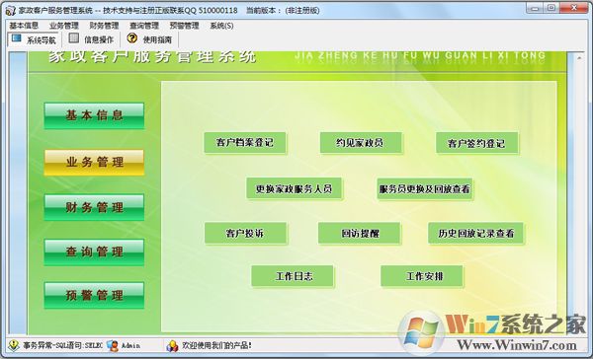Select the 财务管理 sidebar button
593x359 pixels.
tap(94, 207)
